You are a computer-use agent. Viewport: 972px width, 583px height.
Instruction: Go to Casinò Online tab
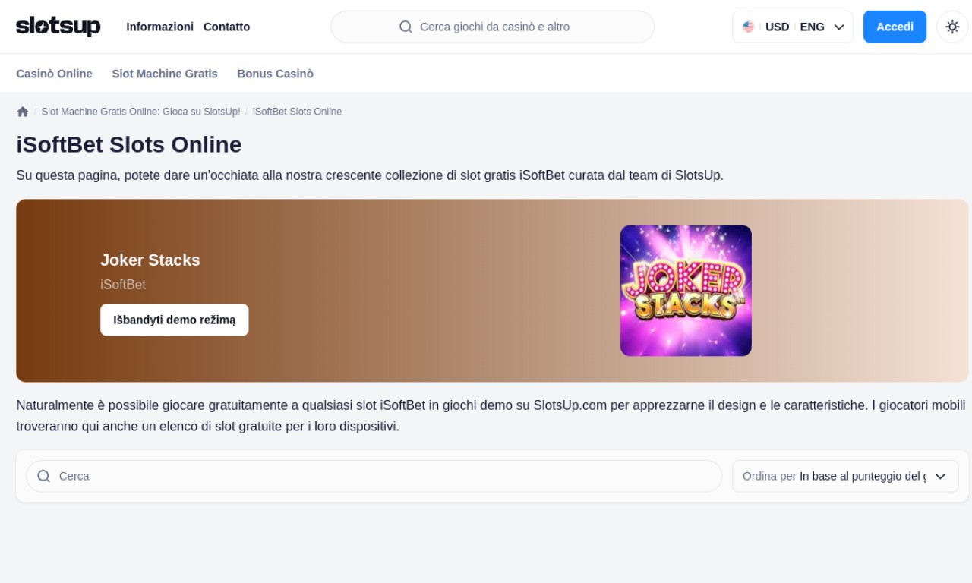tap(54, 74)
